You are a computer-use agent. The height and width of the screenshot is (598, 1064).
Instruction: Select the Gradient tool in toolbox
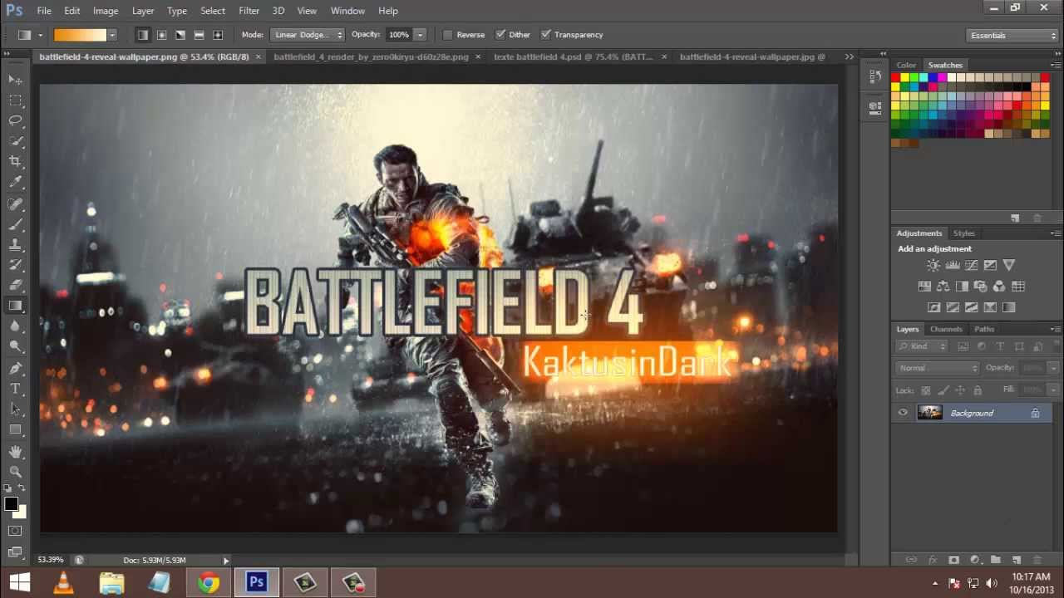pos(15,306)
